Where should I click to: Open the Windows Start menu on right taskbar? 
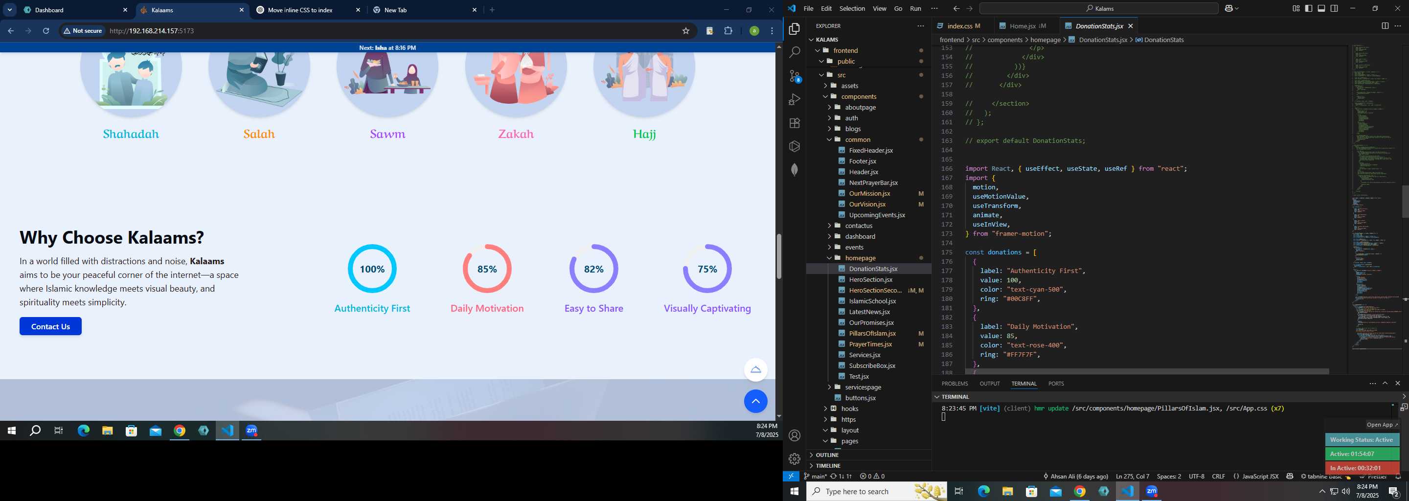coord(794,491)
